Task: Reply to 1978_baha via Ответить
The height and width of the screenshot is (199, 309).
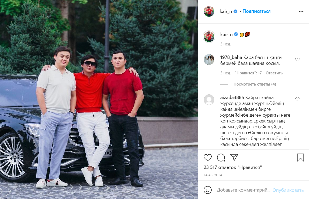Action: click(x=274, y=73)
